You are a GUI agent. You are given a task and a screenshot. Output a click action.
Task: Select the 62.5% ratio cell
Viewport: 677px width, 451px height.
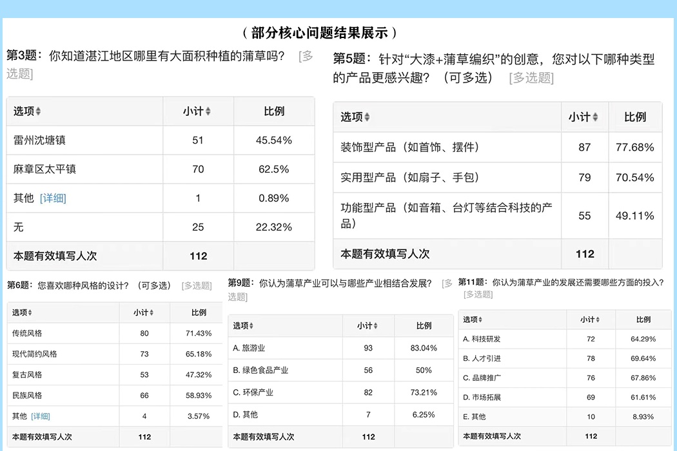pos(274,169)
